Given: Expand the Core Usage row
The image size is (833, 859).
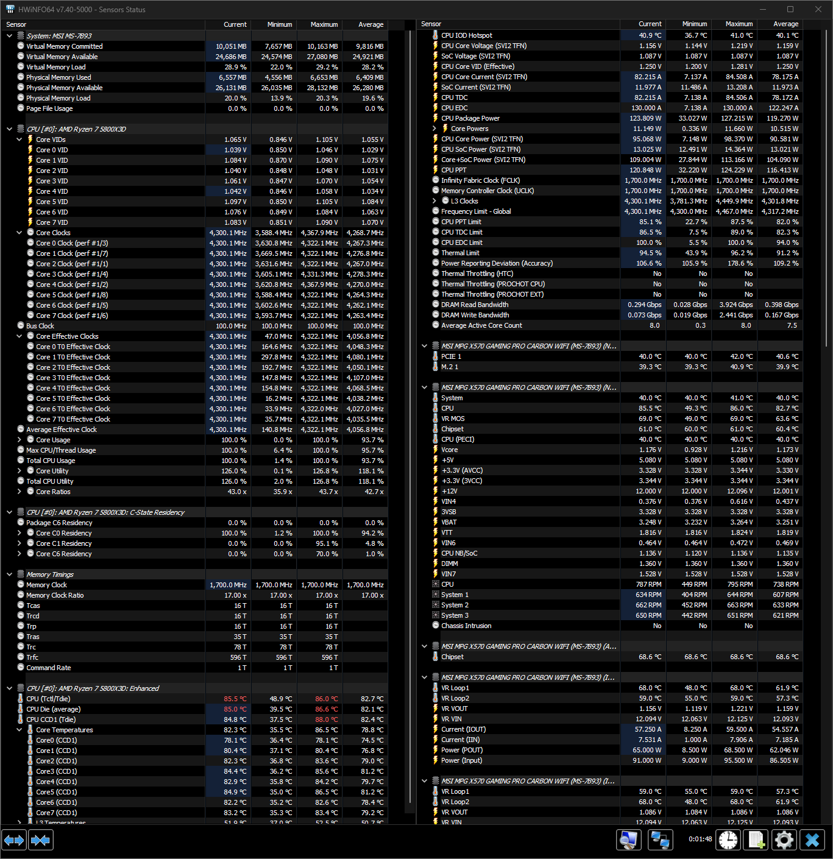Looking at the screenshot, I should coord(19,440).
